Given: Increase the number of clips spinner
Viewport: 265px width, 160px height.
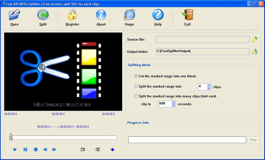Looking at the screenshot, I should click(x=209, y=86).
